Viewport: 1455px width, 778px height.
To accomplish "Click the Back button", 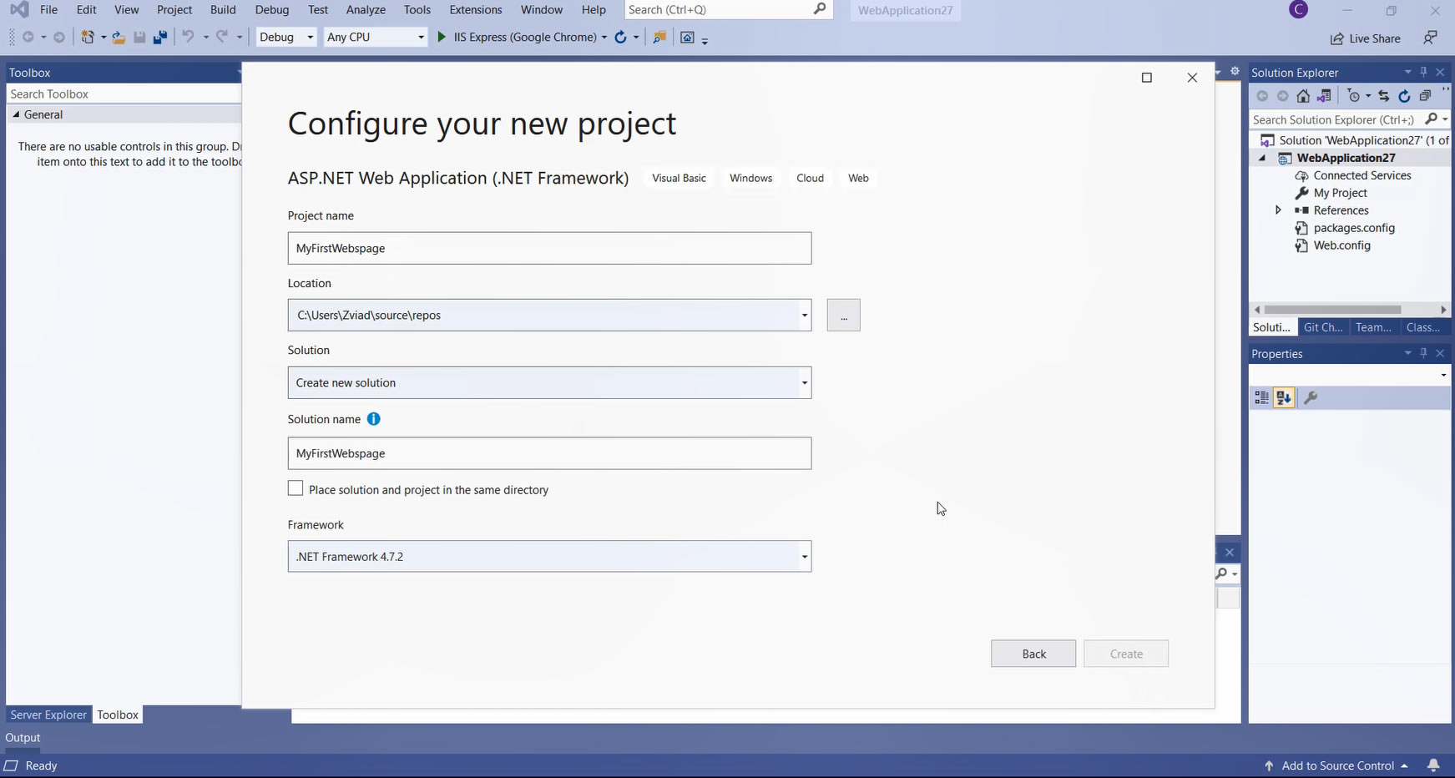I will (x=1033, y=654).
